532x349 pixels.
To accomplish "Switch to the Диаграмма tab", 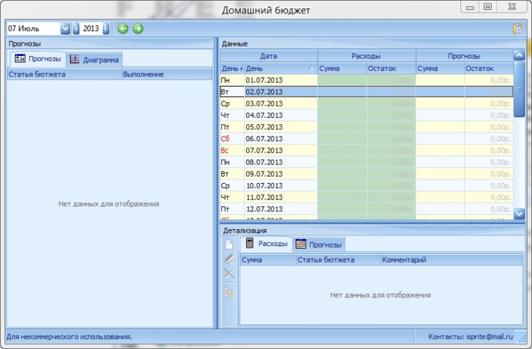I will pyautogui.click(x=95, y=60).
